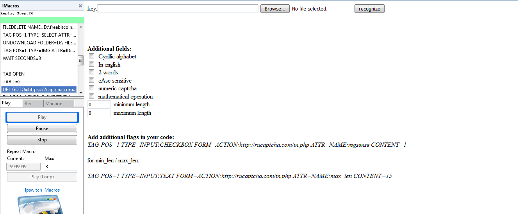Select the TAB T=2 macro line
The image size is (531, 220).
click(39, 82)
